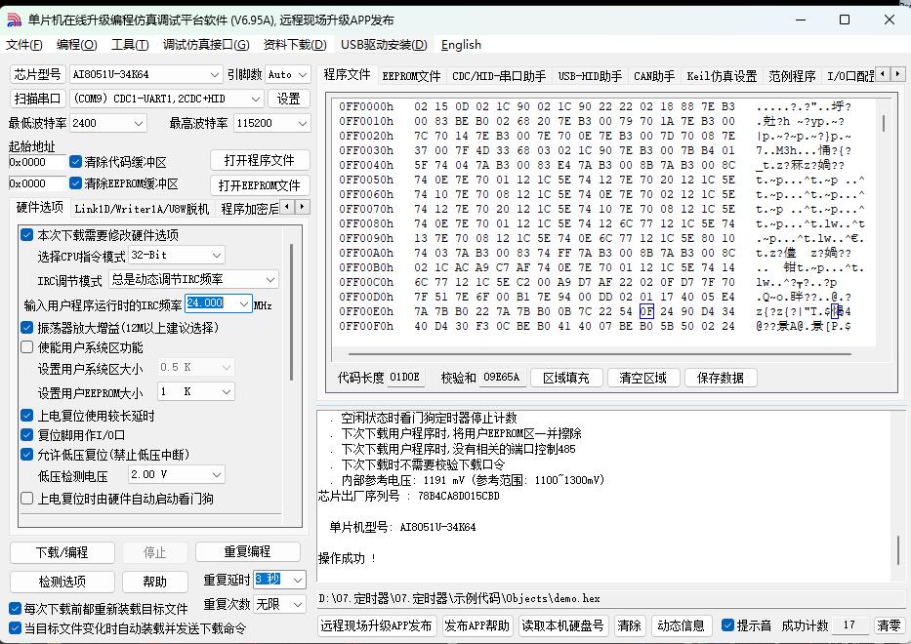Viewport: 911px width, 644px height.
Task: Click 打开EEPROM文件 button
Action: pos(259,185)
